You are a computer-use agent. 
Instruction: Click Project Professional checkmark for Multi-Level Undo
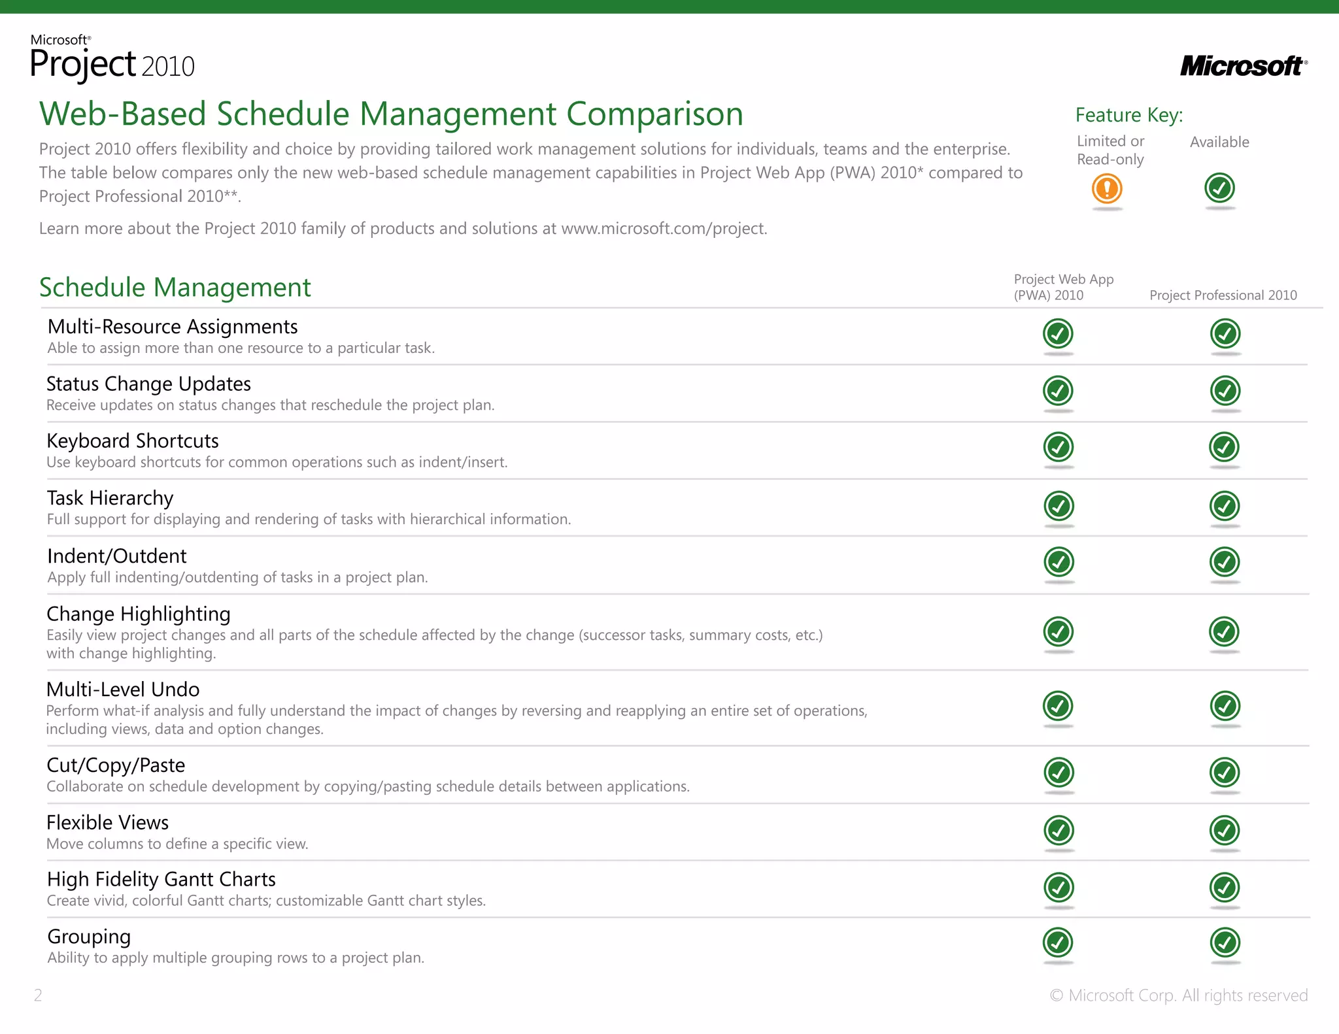point(1225,706)
